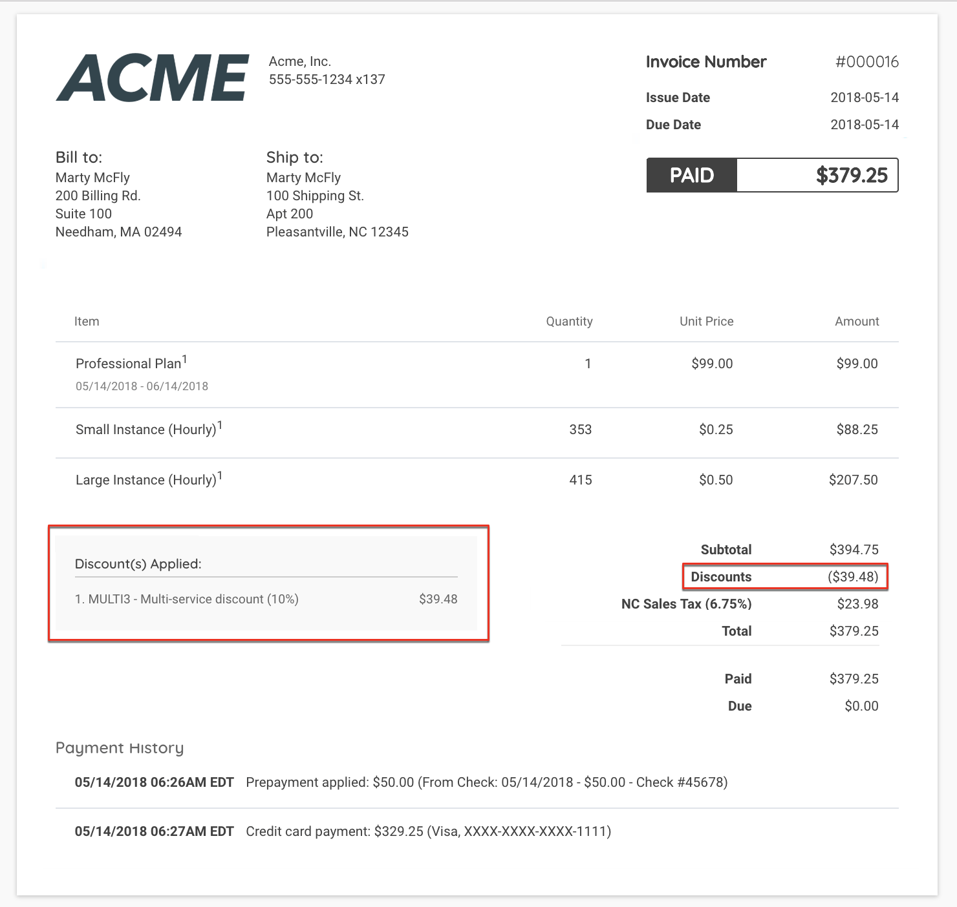The image size is (957, 907).
Task: Click the ACME company logo
Action: click(x=153, y=78)
